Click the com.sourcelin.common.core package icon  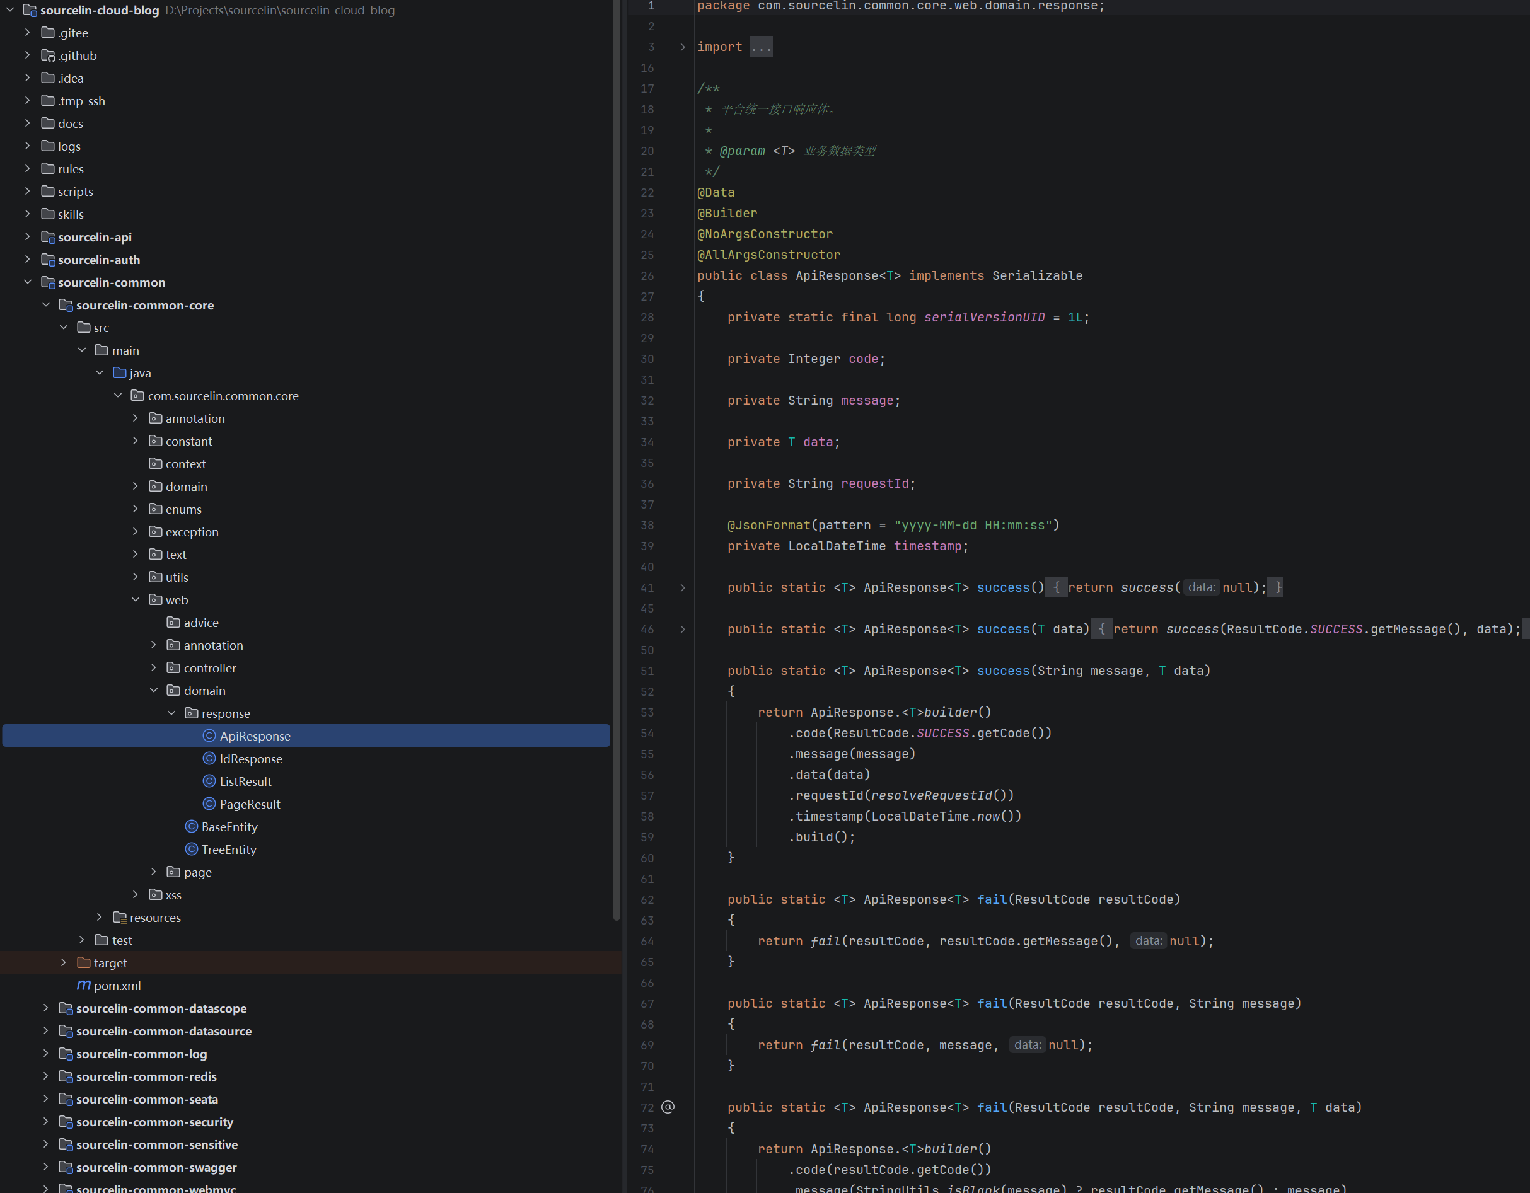click(138, 396)
